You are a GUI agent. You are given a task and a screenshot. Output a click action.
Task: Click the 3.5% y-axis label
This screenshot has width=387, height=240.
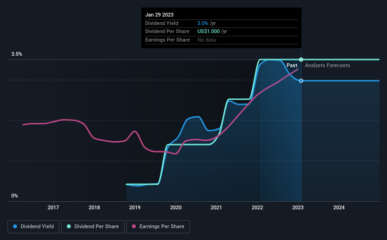(16, 54)
